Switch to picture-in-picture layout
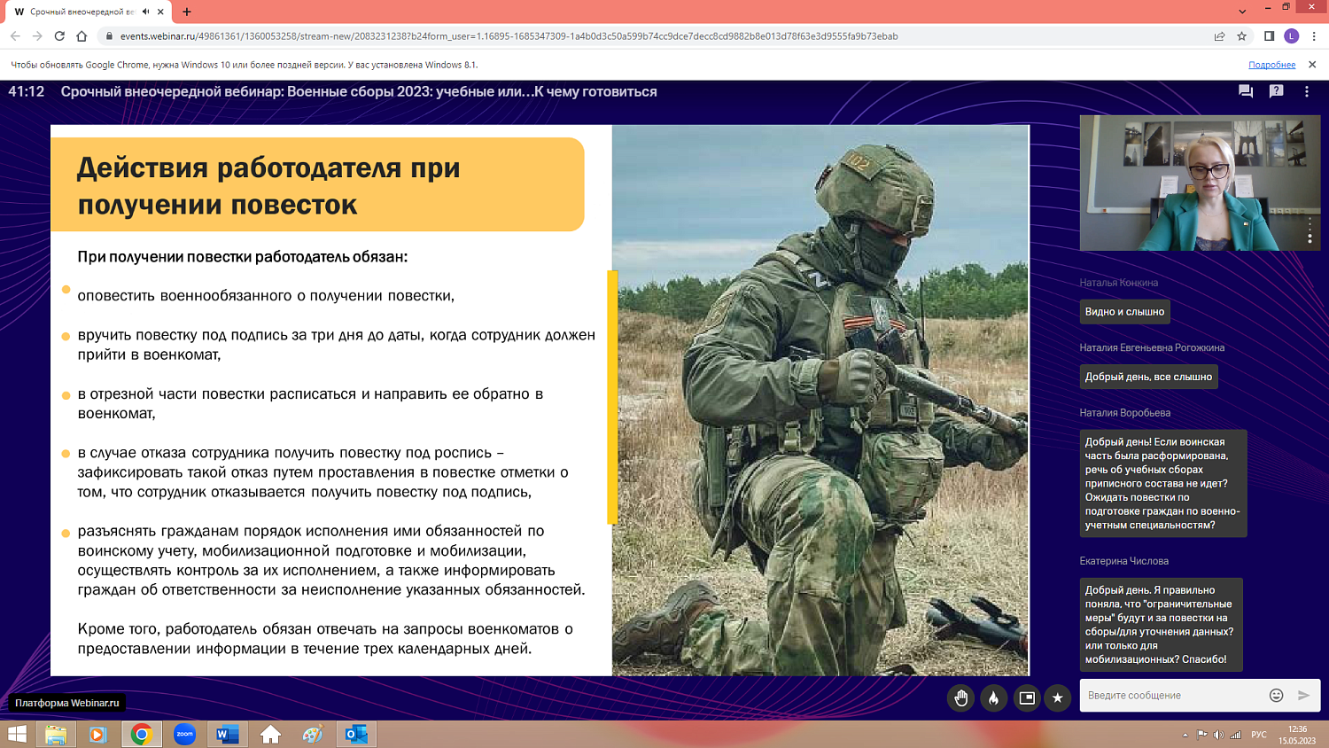1329x748 pixels. [1026, 698]
